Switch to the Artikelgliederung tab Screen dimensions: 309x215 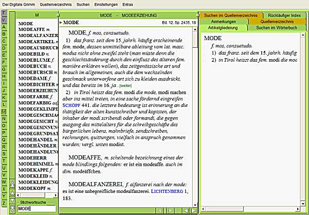[x=222, y=28]
